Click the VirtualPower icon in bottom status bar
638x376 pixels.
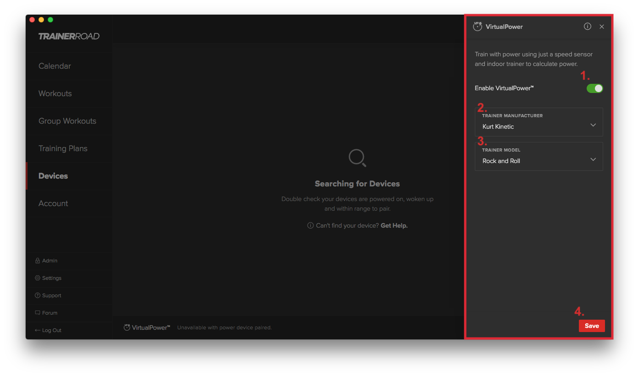(127, 327)
